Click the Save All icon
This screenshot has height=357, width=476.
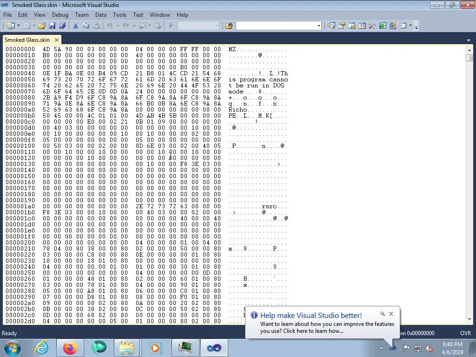(62, 26)
